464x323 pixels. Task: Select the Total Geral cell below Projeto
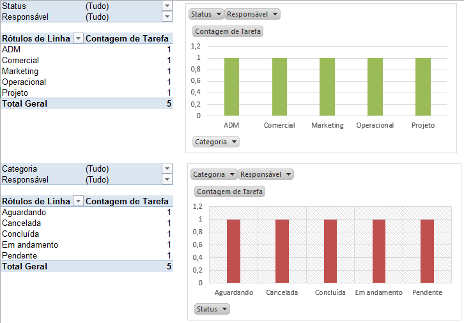click(24, 103)
